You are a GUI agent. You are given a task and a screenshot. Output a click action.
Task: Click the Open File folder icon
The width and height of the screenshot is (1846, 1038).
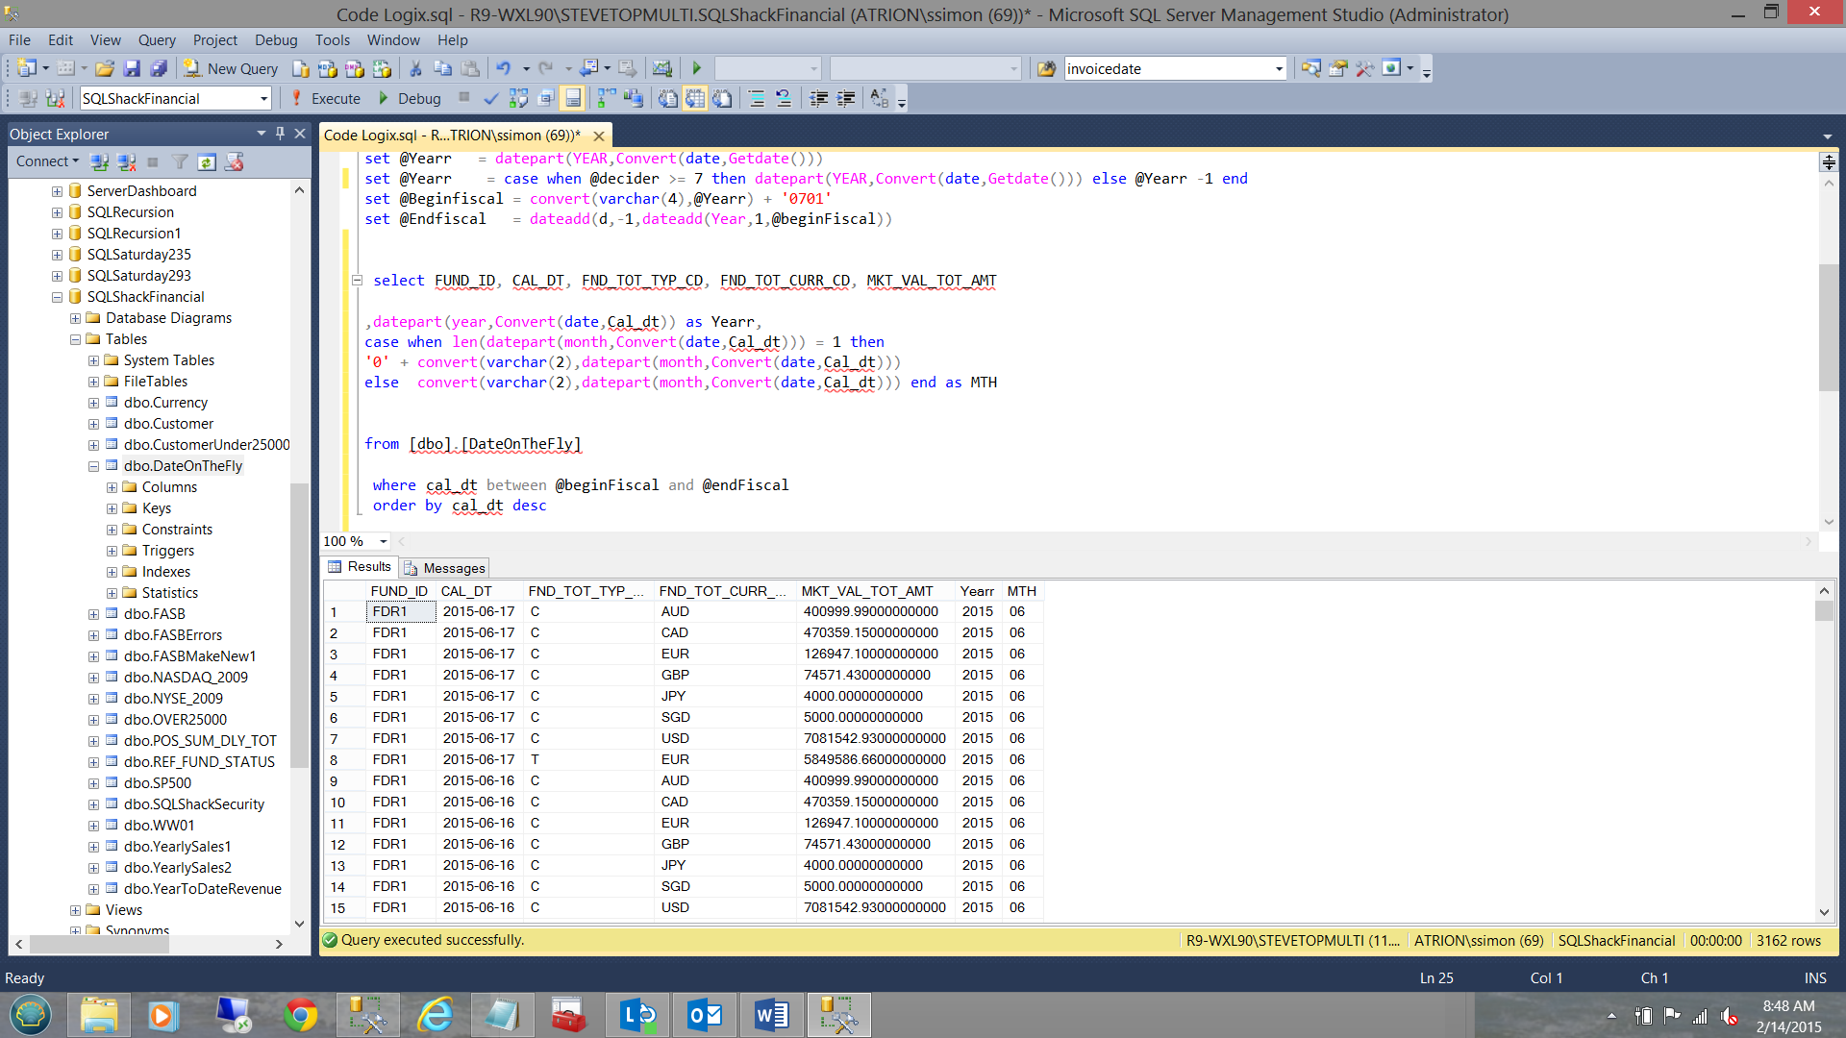click(105, 68)
